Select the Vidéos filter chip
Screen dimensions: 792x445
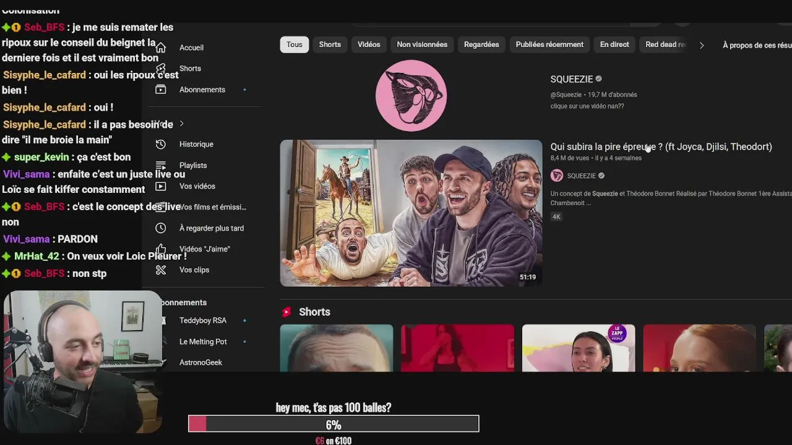pyautogui.click(x=369, y=44)
